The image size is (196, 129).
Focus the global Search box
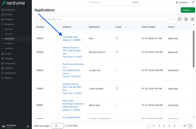coord(114,2)
